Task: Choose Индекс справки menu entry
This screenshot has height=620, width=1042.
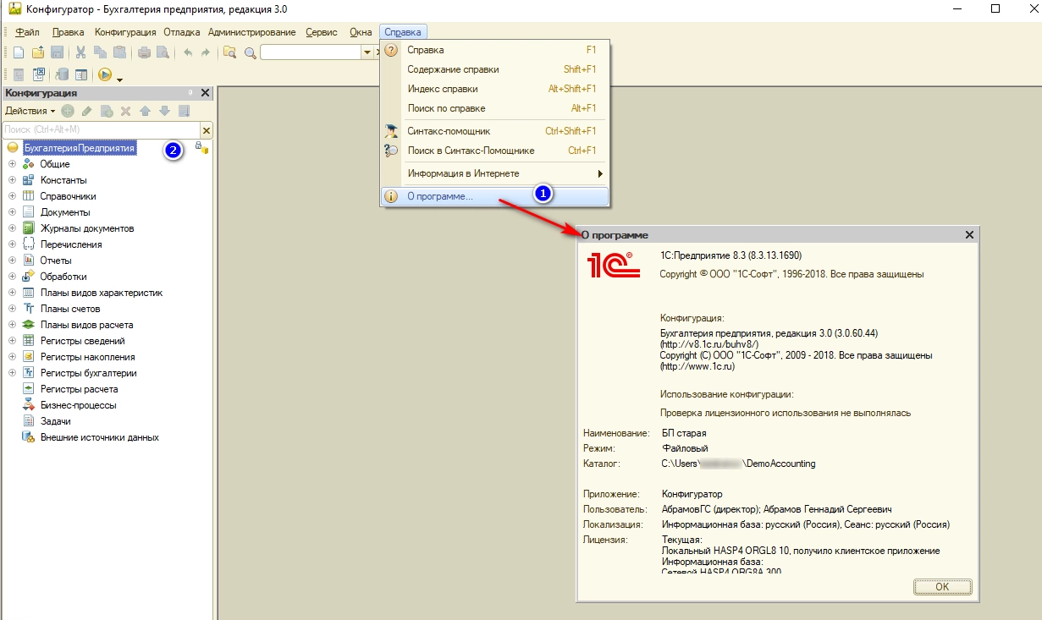Action: pyautogui.click(x=494, y=89)
